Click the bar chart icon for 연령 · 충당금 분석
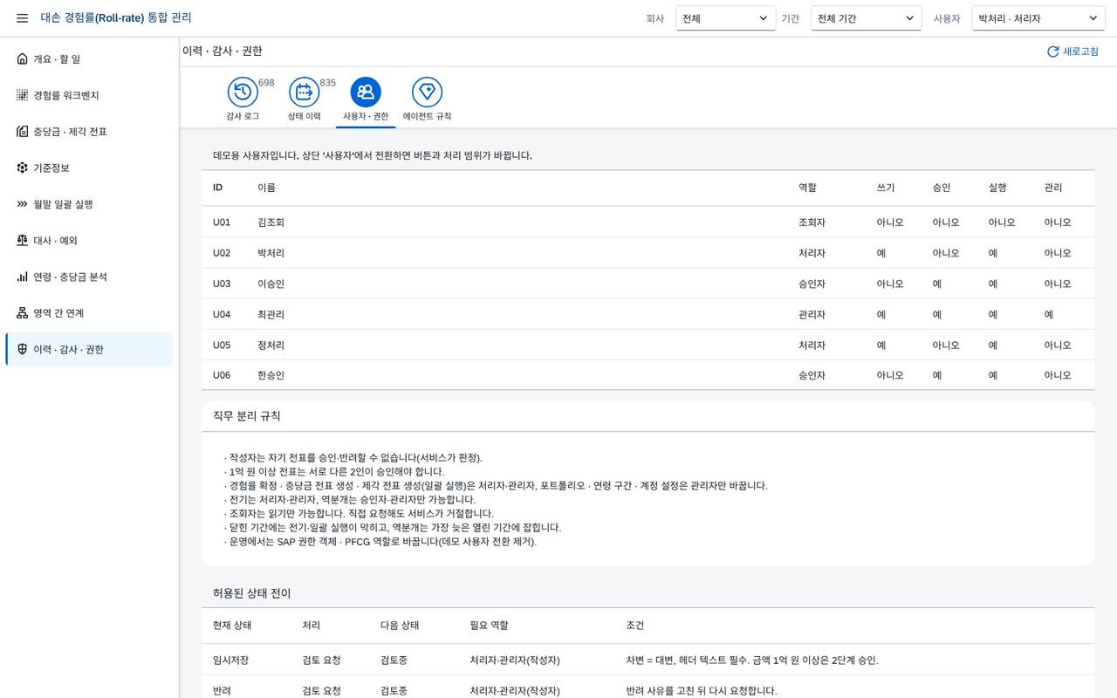Image resolution: width=1117 pixels, height=698 pixels. click(22, 277)
